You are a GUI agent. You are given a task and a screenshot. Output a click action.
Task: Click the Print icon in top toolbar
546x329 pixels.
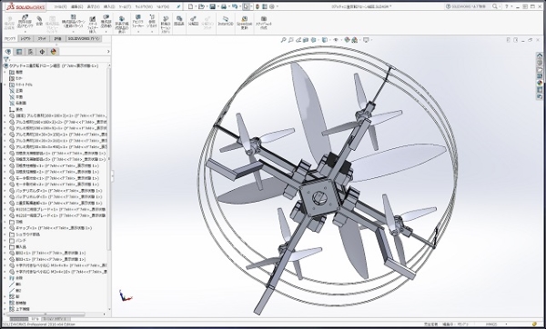click(224, 6)
